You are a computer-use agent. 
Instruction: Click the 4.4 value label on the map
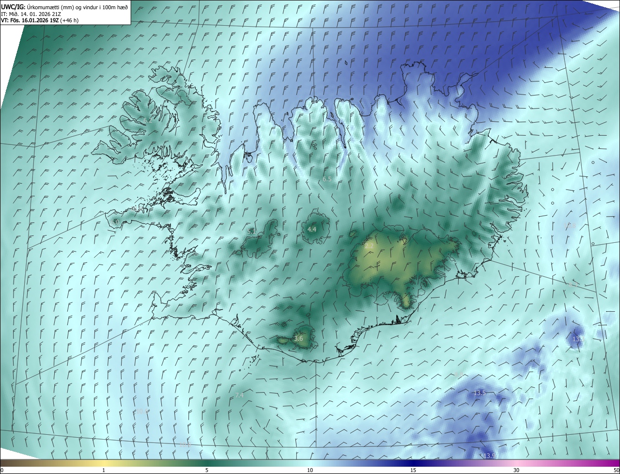[x=312, y=229]
